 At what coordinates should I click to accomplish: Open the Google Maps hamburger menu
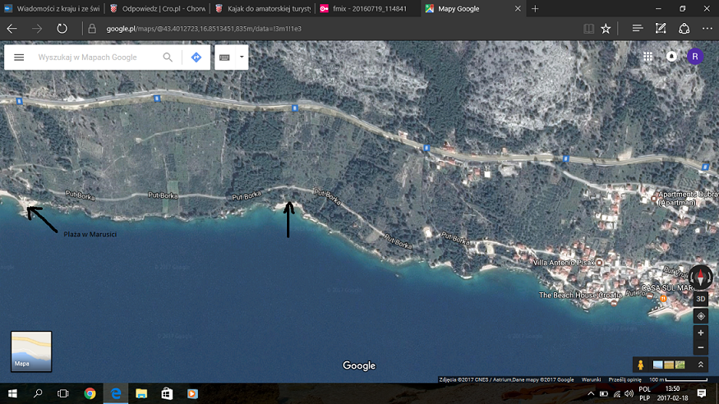coord(19,57)
